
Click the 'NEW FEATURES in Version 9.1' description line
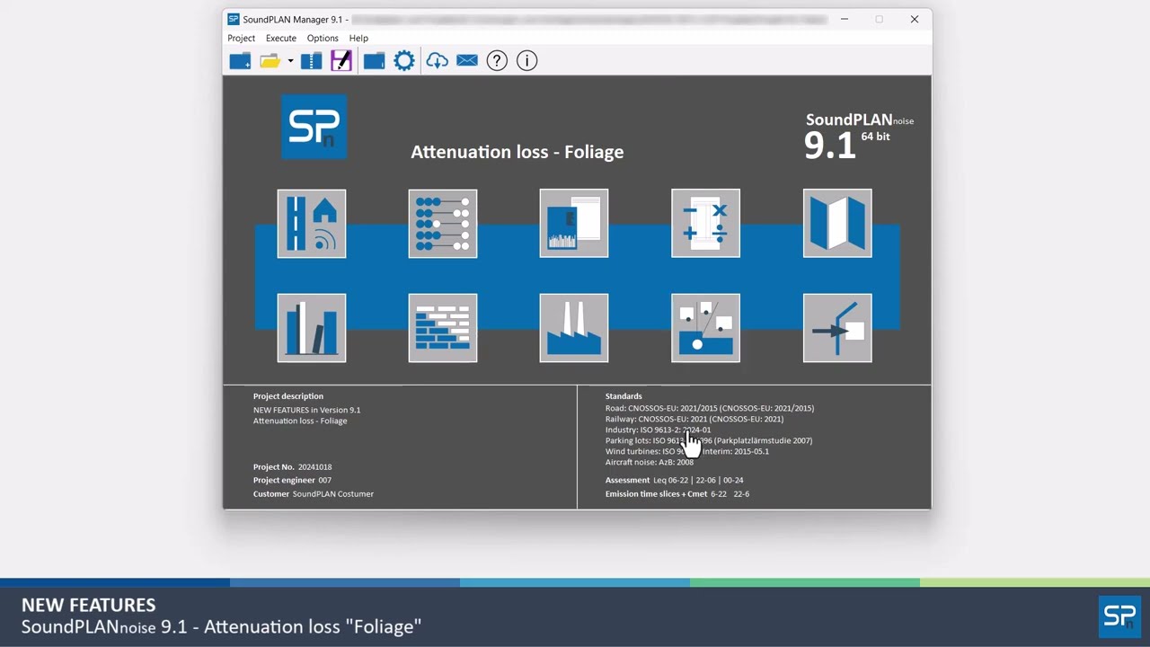point(306,410)
